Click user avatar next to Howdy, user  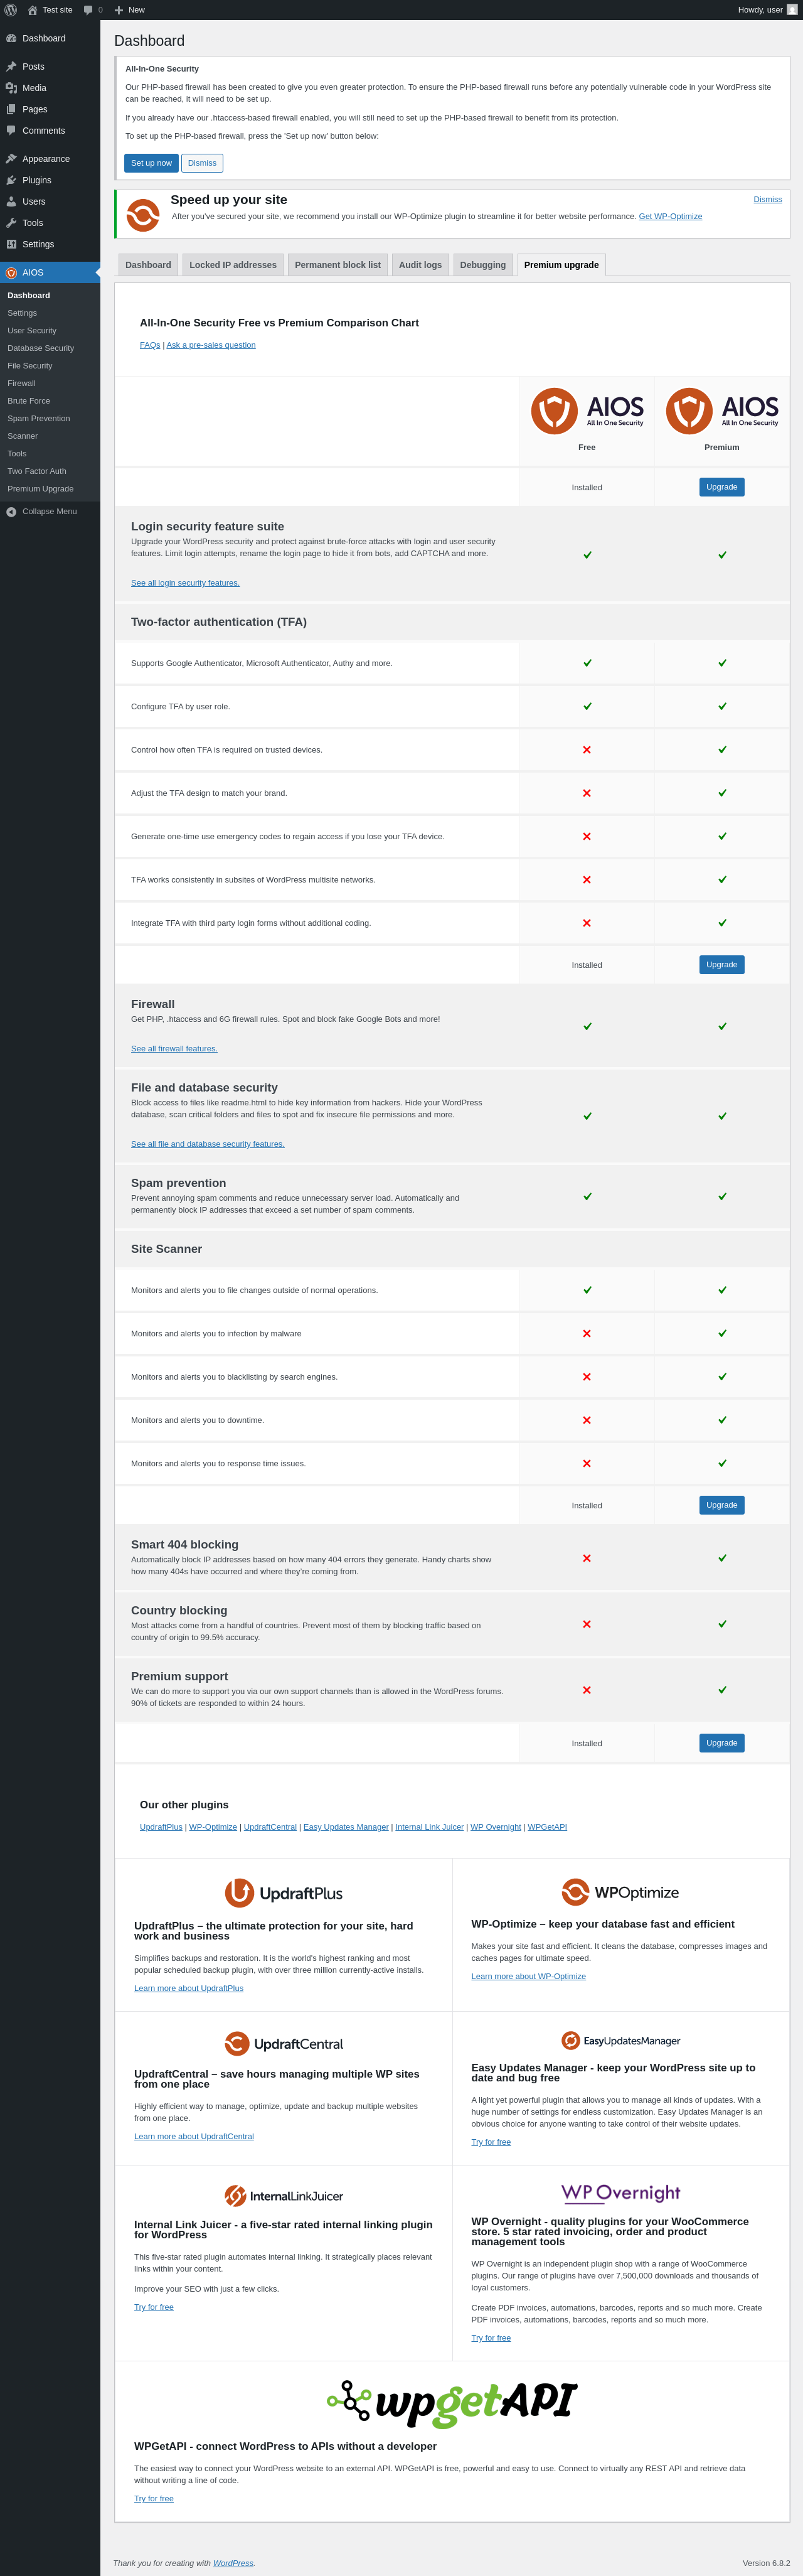[x=792, y=10]
